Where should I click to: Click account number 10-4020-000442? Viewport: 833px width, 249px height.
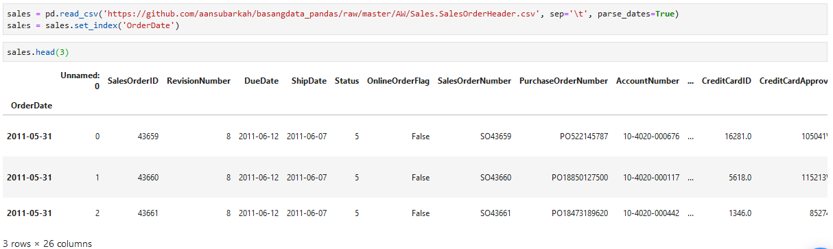coord(651,213)
